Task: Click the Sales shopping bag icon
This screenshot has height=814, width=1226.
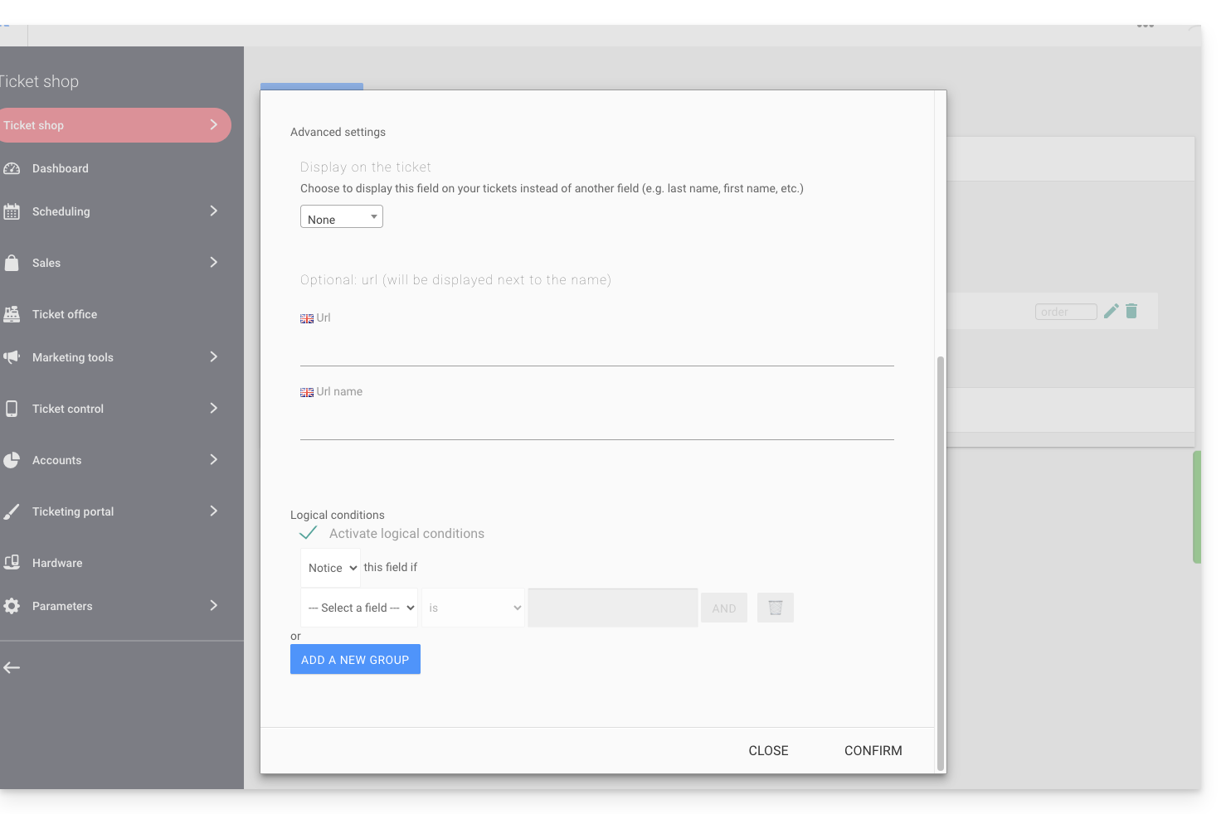Action: pyautogui.click(x=12, y=263)
